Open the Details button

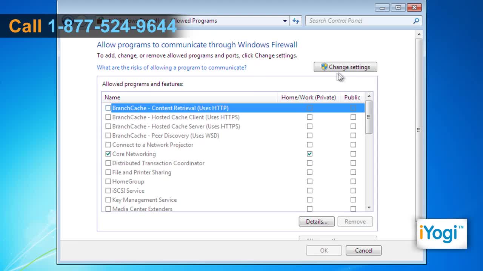coord(317,222)
